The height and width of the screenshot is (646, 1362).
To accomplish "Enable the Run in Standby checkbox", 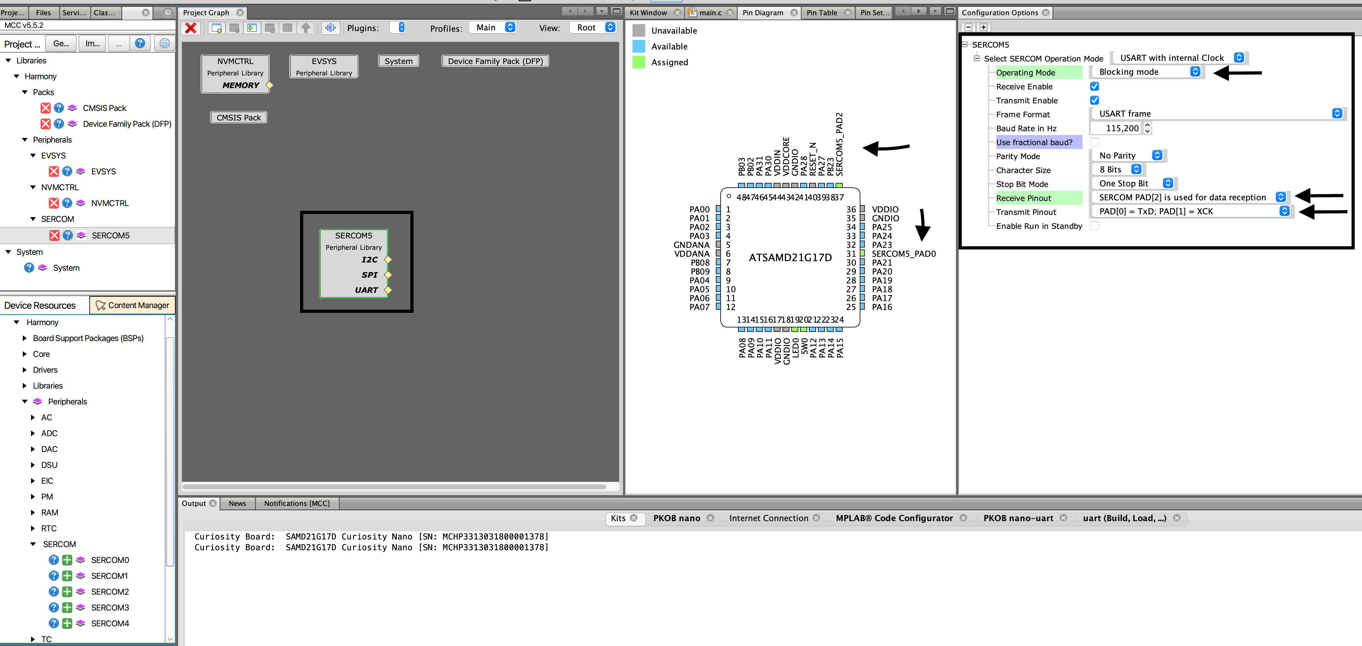I will [1095, 226].
